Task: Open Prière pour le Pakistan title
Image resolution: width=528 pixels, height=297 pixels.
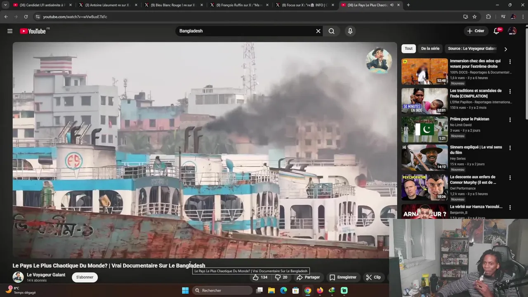Action: click(469, 119)
